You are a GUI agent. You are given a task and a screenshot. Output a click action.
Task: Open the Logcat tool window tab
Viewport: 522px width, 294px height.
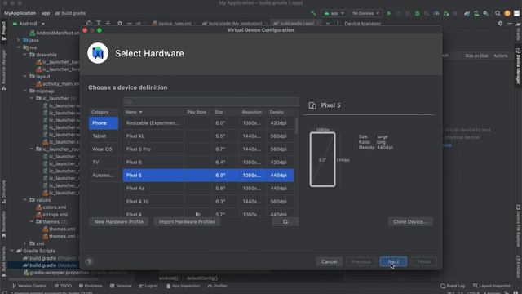(x=148, y=286)
